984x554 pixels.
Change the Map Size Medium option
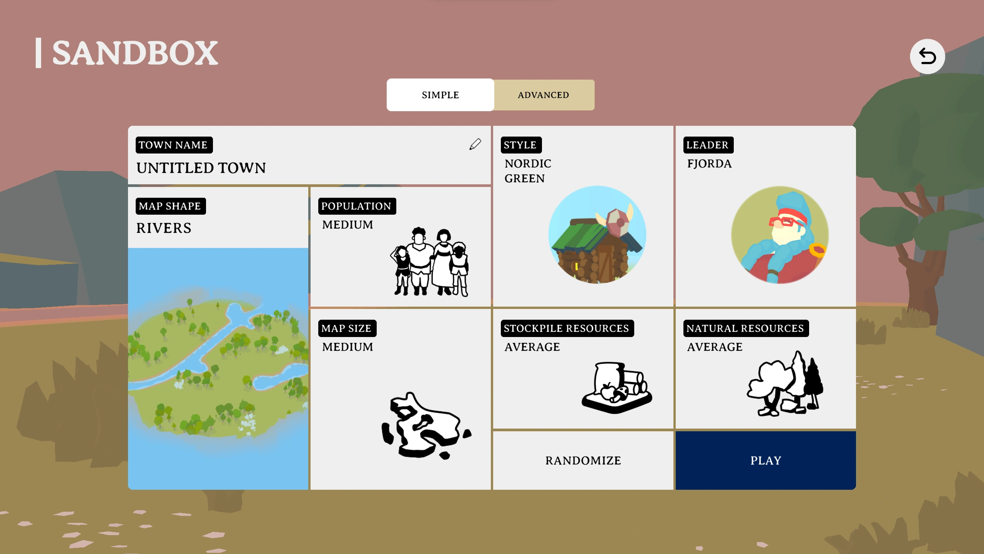347,347
